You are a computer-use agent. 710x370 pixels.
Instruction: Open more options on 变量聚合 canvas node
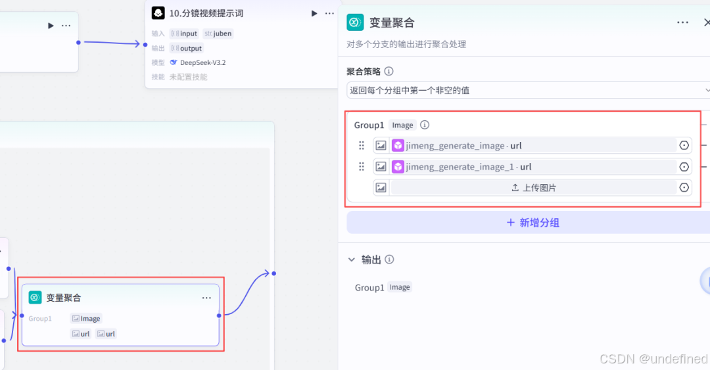point(206,298)
